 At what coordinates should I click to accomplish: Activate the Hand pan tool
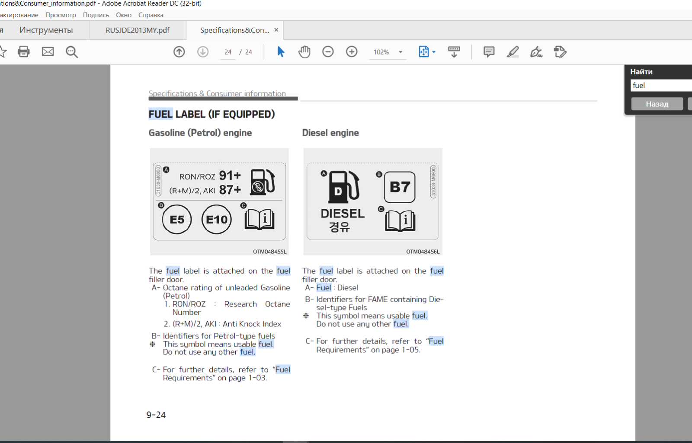click(304, 52)
